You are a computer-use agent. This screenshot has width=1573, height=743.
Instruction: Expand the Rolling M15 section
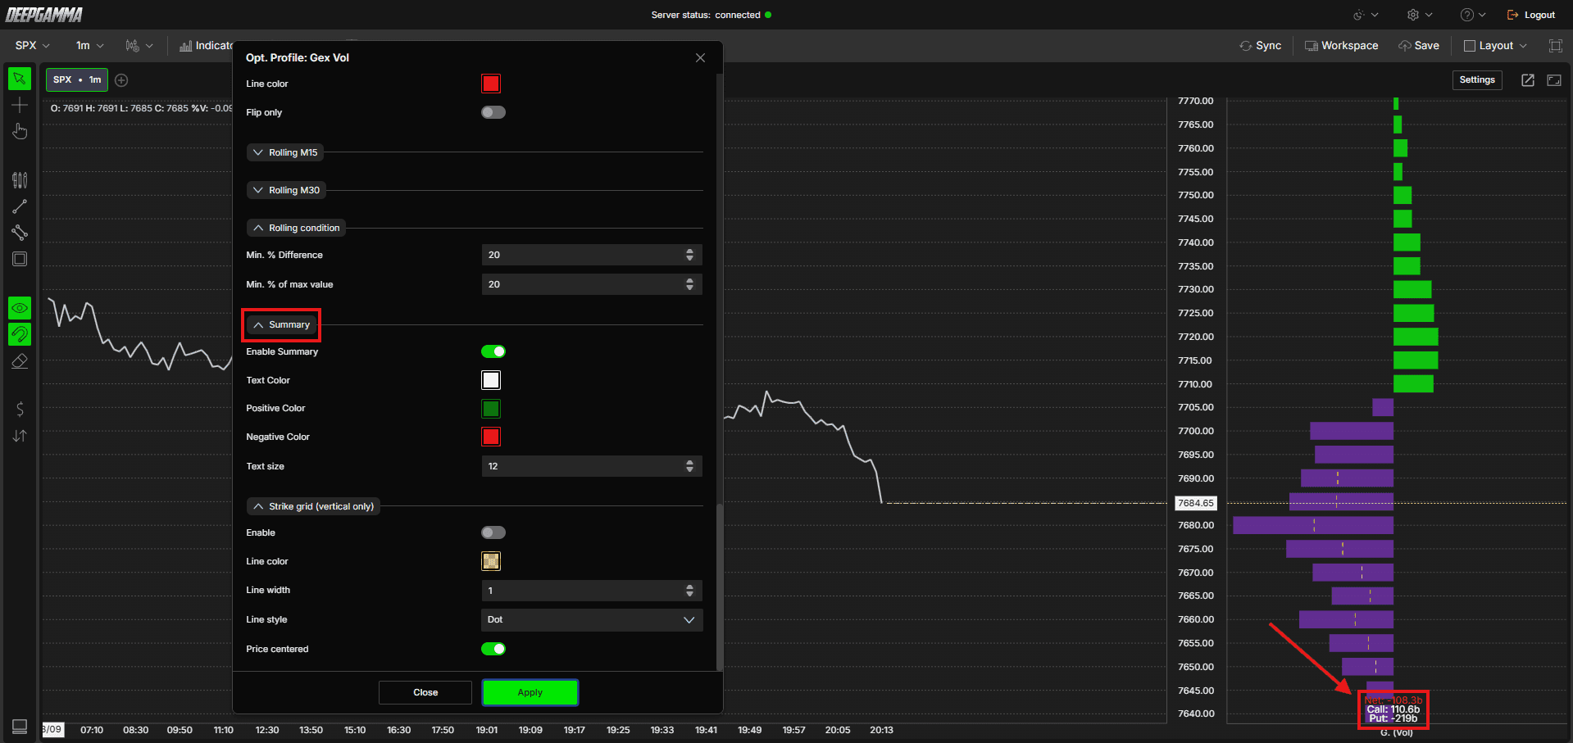point(285,152)
